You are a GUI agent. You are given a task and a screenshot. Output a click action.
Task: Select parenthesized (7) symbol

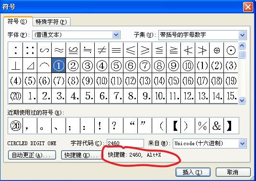(x=58, y=81)
